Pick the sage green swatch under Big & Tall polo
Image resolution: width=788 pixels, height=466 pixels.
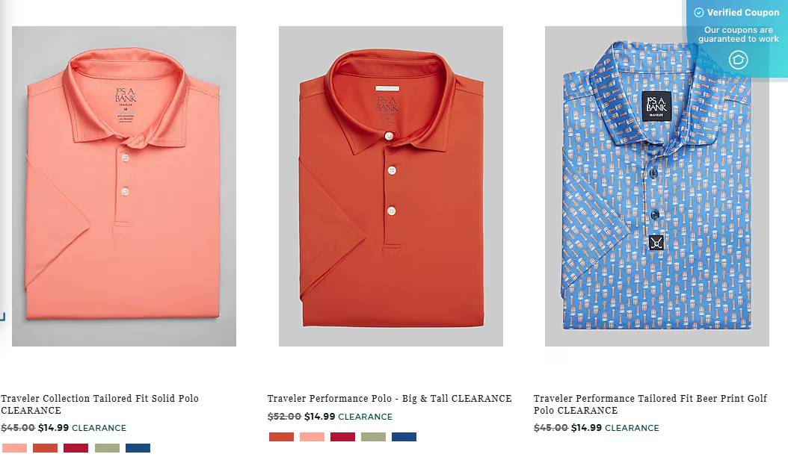pos(373,437)
